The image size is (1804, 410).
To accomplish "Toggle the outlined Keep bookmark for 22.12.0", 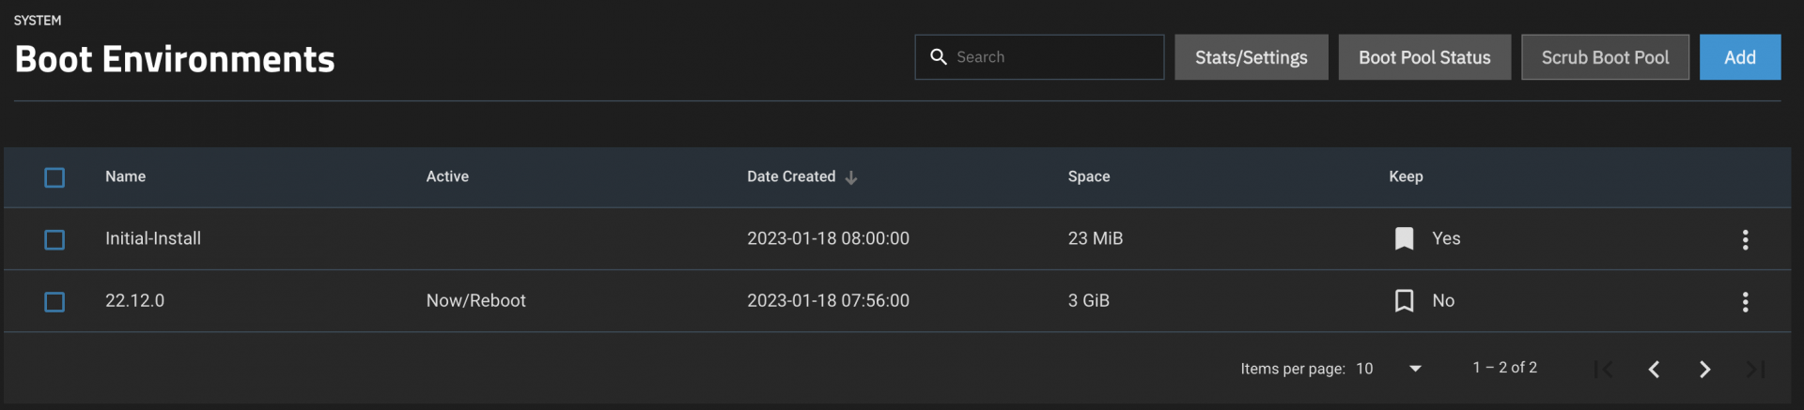I will (x=1404, y=301).
